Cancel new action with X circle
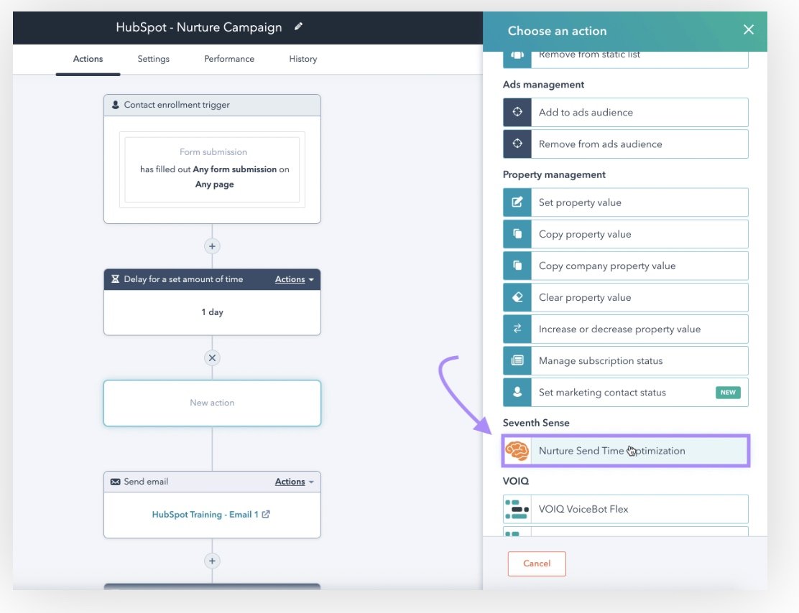Image resolution: width=799 pixels, height=613 pixels. tap(212, 358)
